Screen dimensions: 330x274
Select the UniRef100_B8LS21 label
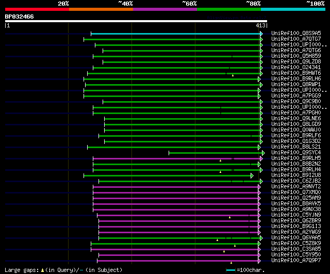click(296, 147)
